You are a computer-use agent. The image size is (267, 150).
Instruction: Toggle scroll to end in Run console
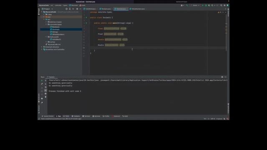tap(45, 90)
